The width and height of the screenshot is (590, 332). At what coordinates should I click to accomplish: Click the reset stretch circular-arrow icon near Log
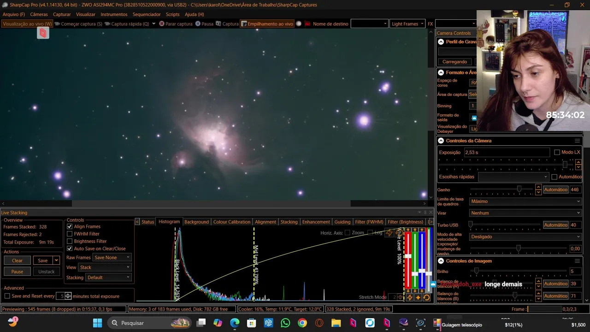[x=399, y=233]
